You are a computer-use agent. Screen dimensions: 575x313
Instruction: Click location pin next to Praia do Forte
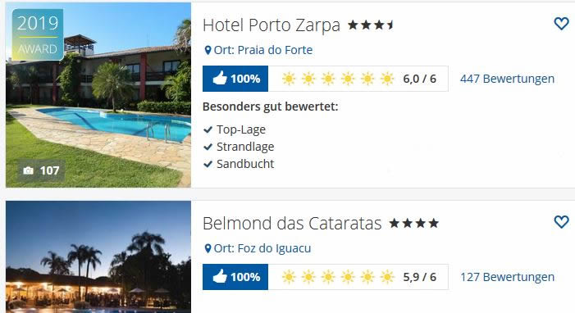(208, 50)
